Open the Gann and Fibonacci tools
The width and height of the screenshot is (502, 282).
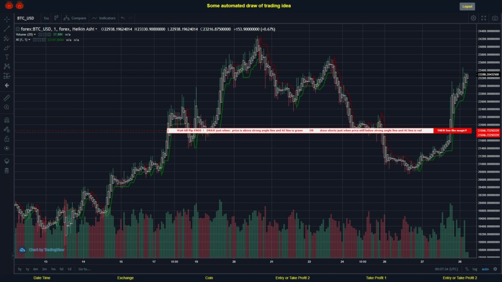7,38
